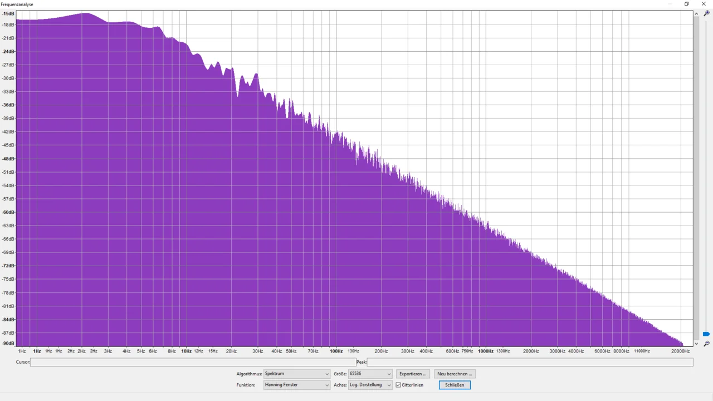
Task: Click the zoom-out magnifier icon
Action: click(706, 344)
